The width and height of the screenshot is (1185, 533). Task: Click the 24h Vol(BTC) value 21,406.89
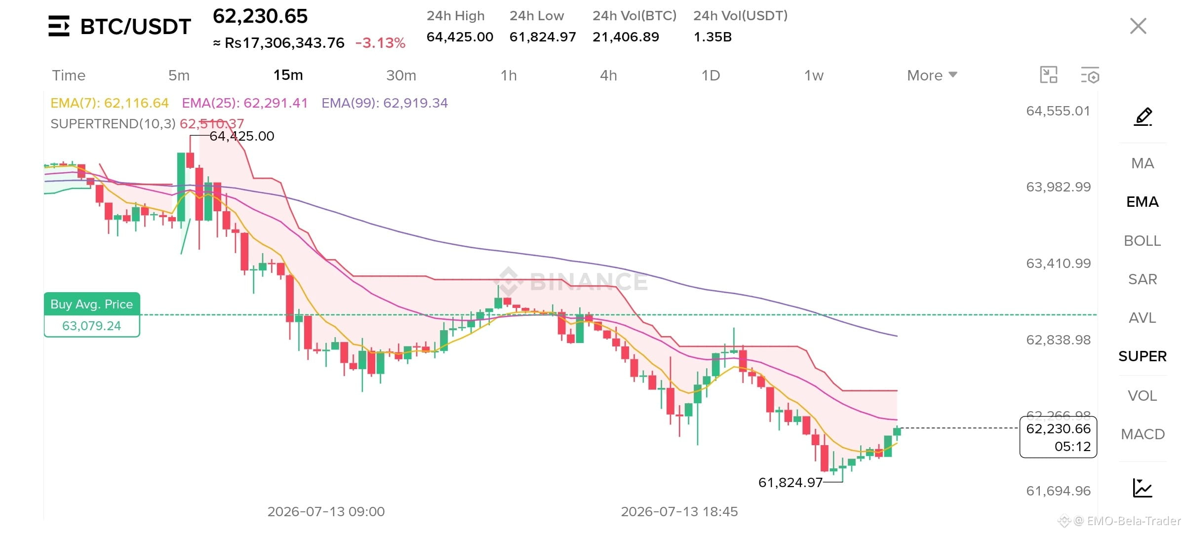(x=626, y=37)
